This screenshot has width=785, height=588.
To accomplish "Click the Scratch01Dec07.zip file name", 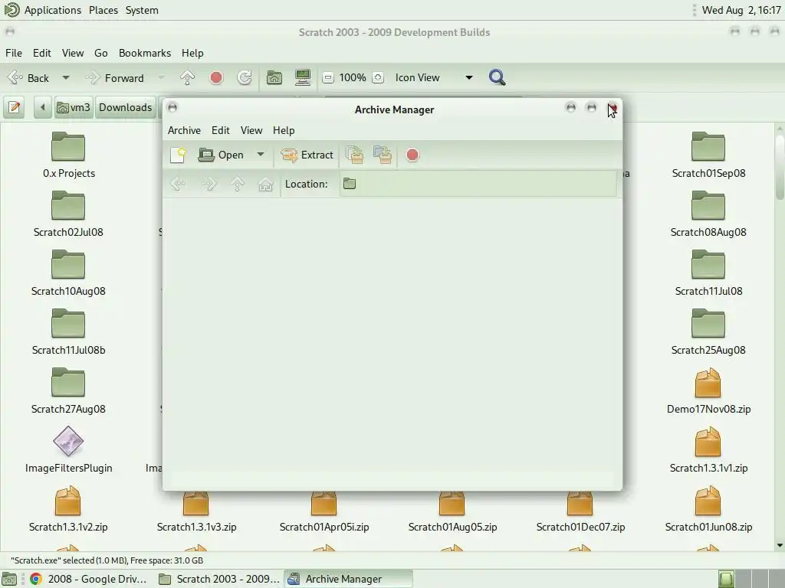I will point(580,527).
